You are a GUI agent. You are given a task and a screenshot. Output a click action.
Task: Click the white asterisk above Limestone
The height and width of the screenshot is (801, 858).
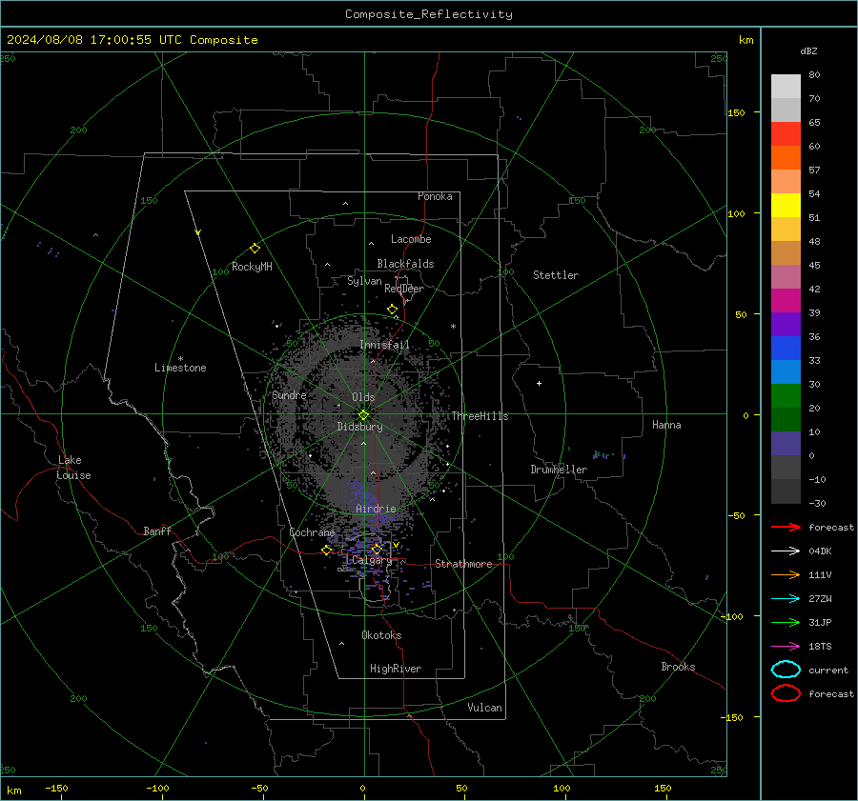[x=180, y=359]
